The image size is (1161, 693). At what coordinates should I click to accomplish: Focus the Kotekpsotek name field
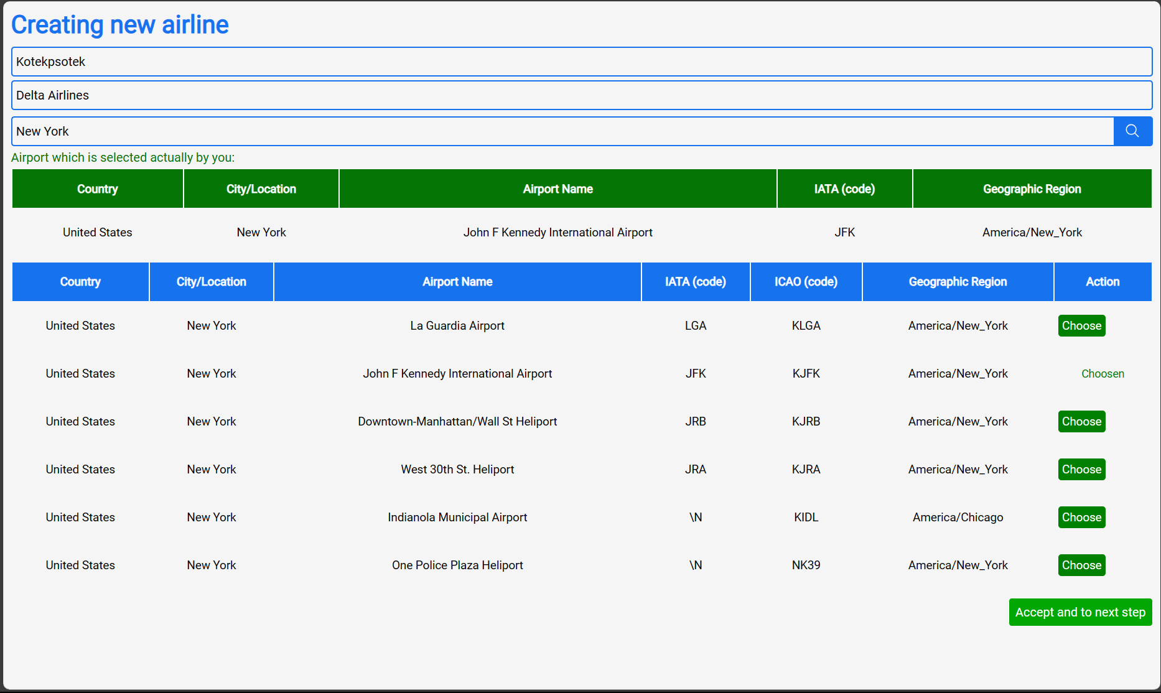coord(581,62)
